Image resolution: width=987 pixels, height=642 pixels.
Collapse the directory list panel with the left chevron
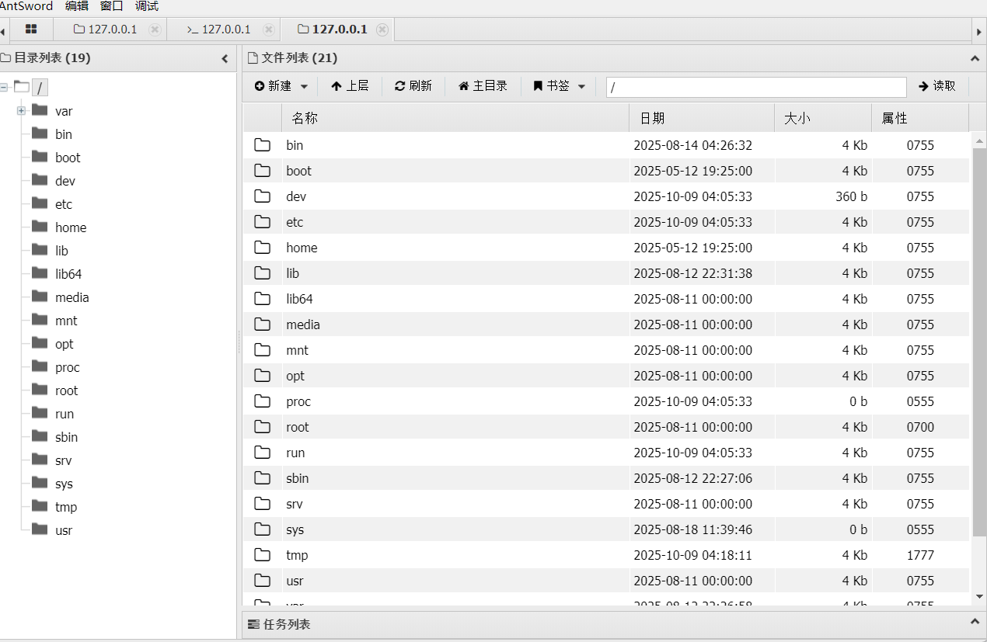pyautogui.click(x=225, y=57)
